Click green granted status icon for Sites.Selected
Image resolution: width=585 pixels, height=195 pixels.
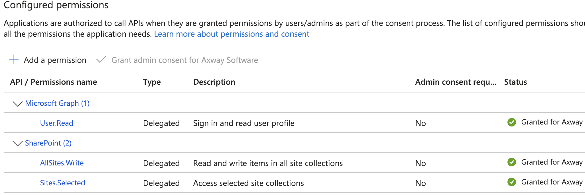tap(511, 182)
